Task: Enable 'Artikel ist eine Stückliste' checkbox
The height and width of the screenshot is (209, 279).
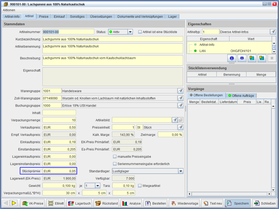Action: (140, 32)
